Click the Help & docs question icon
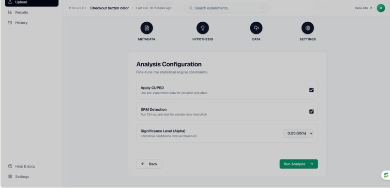The image size is (390, 188). click(x=10, y=166)
